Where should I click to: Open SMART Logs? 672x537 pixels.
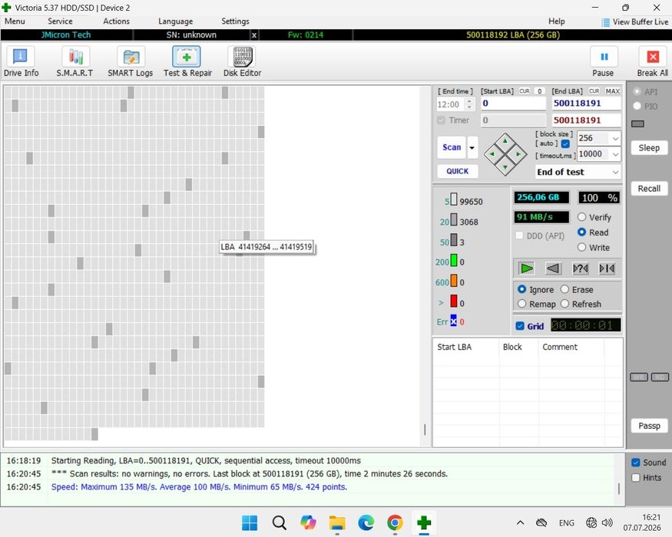[x=131, y=61]
